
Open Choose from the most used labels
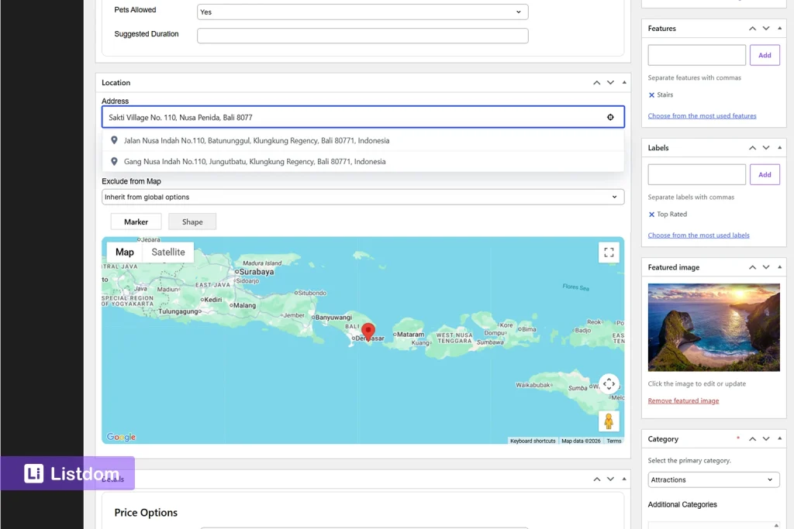tap(699, 235)
